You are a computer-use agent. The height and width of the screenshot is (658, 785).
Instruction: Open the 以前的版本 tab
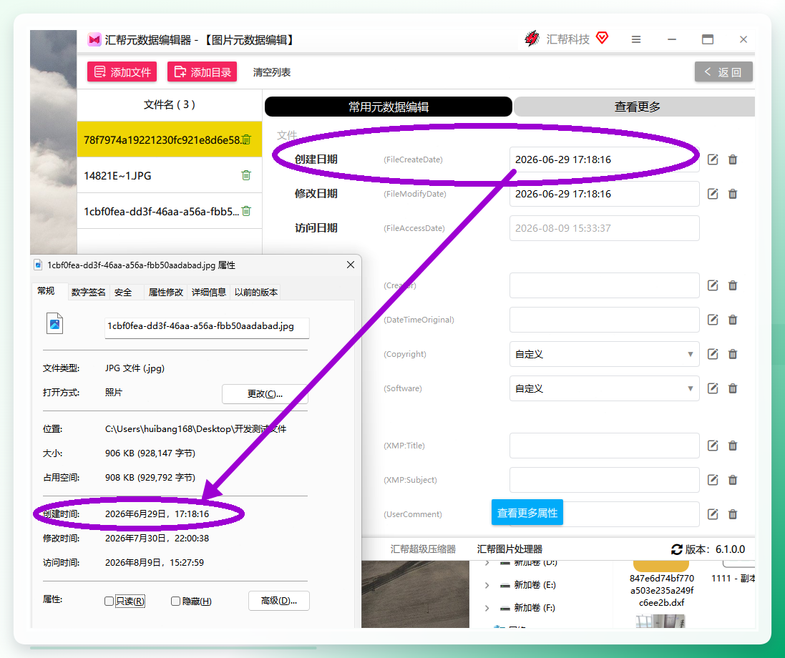(x=256, y=293)
